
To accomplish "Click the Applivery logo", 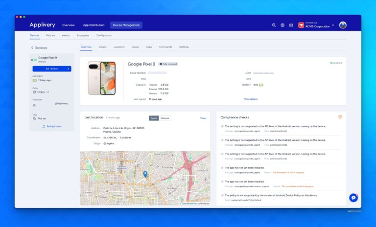I will point(42,25).
